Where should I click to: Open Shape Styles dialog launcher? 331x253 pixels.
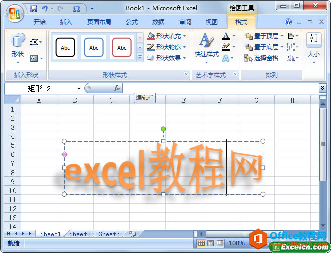pos(185,73)
